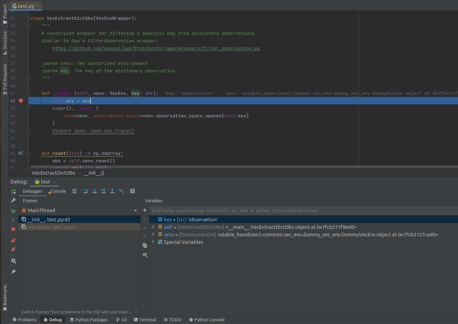Viewport: 458px width, 324px height.
Task: Open Pull Requests sidebar panel
Action: coord(5,79)
